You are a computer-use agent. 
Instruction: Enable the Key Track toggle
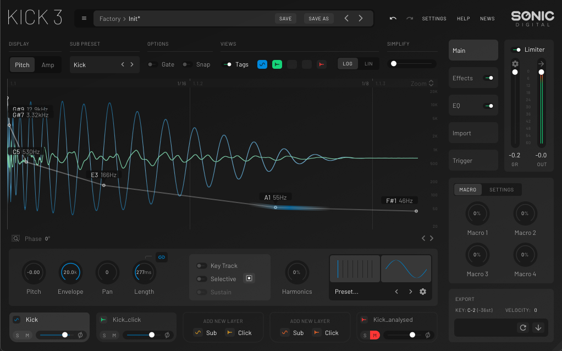[202, 265]
